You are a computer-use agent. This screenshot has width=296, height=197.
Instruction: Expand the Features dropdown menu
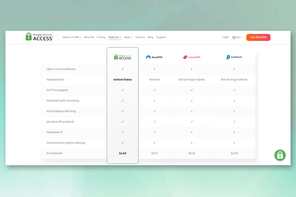115,37
